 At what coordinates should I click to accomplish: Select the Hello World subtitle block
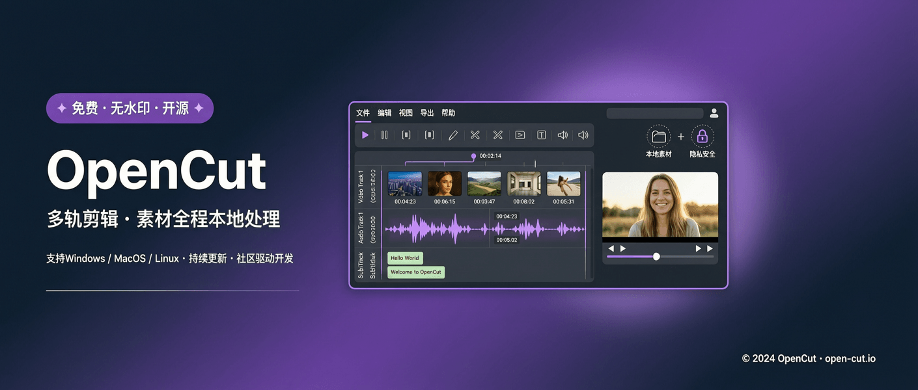click(x=405, y=258)
